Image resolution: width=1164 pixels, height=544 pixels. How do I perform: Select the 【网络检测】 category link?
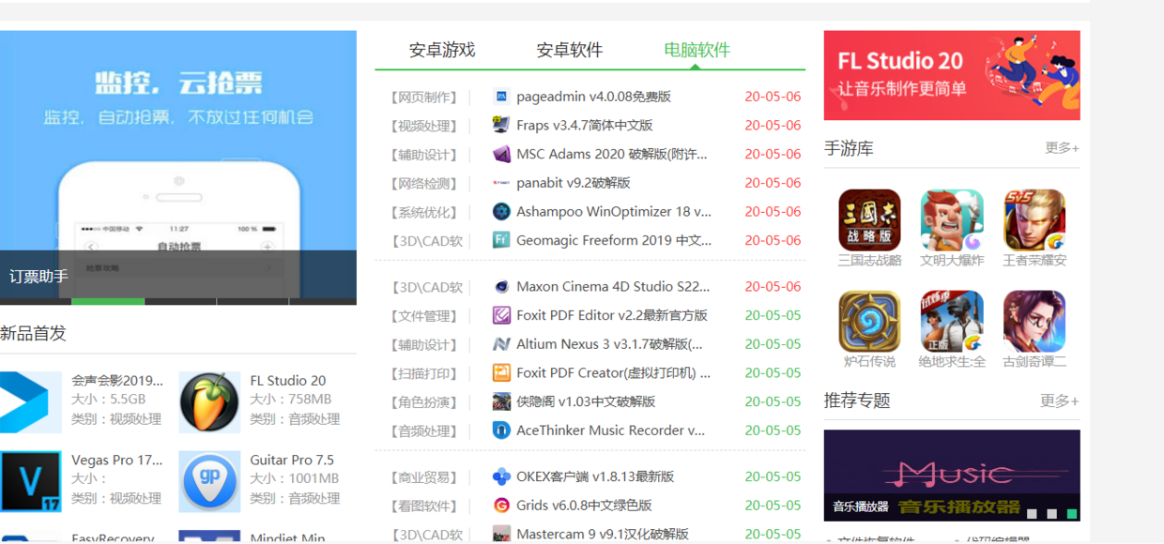tap(423, 183)
